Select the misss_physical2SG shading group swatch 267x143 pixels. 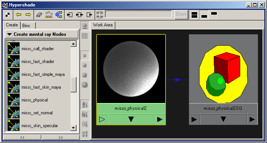[223, 69]
